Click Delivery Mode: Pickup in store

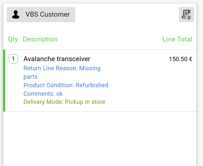(64, 102)
